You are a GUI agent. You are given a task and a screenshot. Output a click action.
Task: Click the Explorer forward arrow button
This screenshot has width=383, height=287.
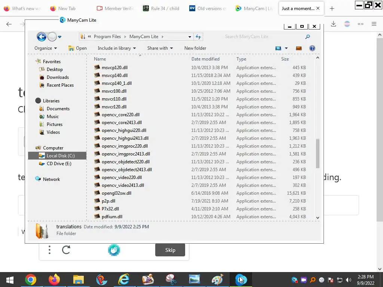(52, 37)
